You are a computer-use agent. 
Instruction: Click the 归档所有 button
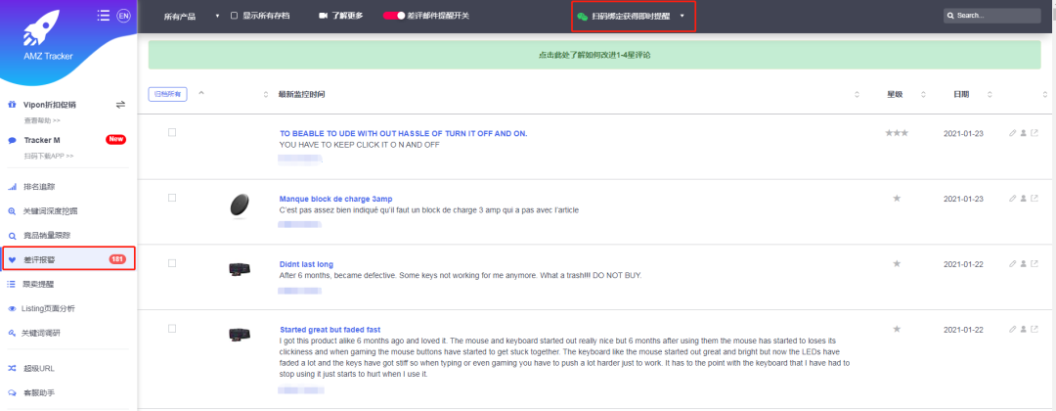click(x=168, y=94)
